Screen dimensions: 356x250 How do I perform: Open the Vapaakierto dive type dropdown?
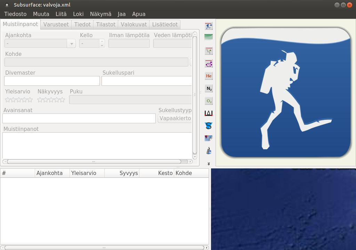[175, 118]
